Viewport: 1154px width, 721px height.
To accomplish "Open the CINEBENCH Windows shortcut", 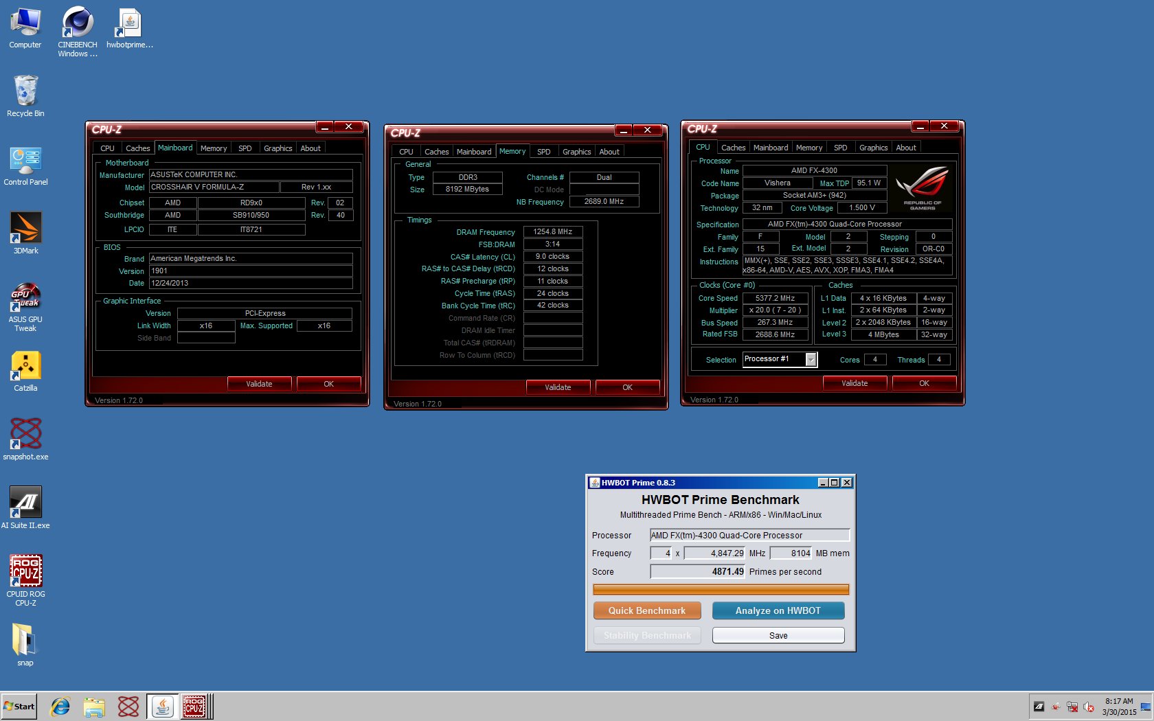I will pyautogui.click(x=78, y=31).
